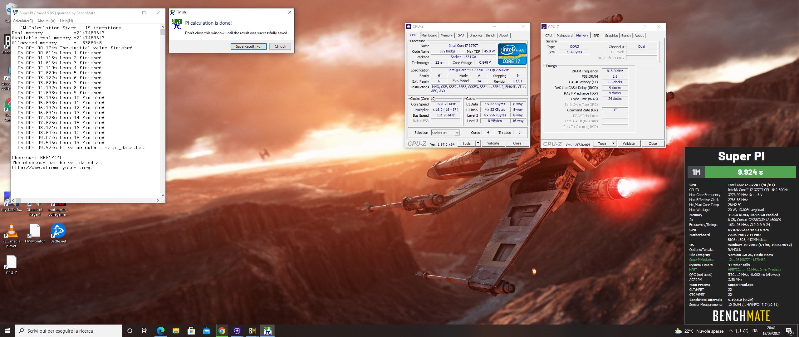Expand Tools dropdown arrow in CPU-Z Memory window
Image resolution: width=799 pixels, height=337 pixels.
click(x=613, y=144)
